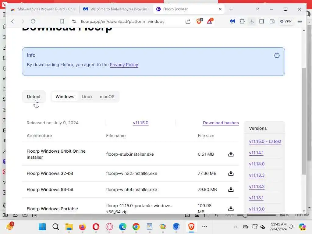Click the scrollbar up arrow

pos(304,30)
